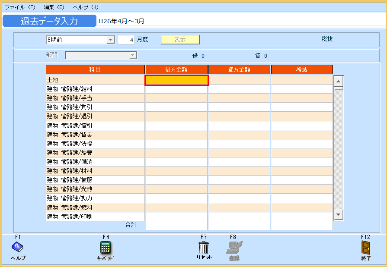
Task: Select the 建物 管路建/印刷 row
Action: (x=95, y=217)
